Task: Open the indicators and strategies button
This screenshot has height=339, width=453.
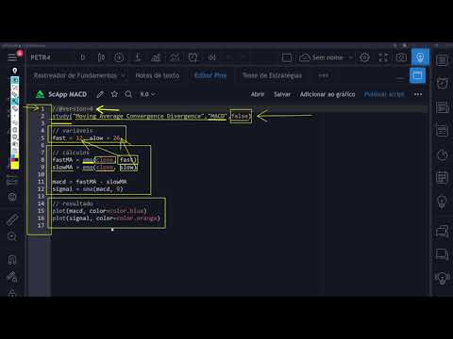Action: [138, 57]
